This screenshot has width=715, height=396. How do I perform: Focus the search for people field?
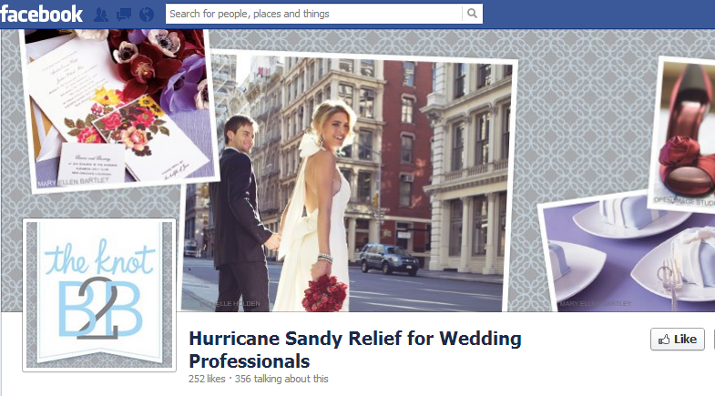[x=313, y=14]
